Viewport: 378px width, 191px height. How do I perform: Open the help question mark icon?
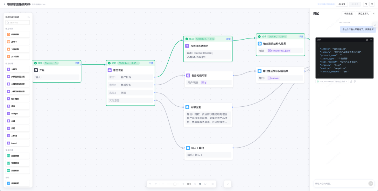click(x=372, y=4)
